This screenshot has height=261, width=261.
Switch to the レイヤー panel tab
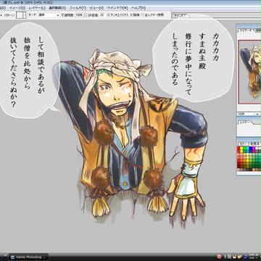pyautogui.click(x=245, y=123)
